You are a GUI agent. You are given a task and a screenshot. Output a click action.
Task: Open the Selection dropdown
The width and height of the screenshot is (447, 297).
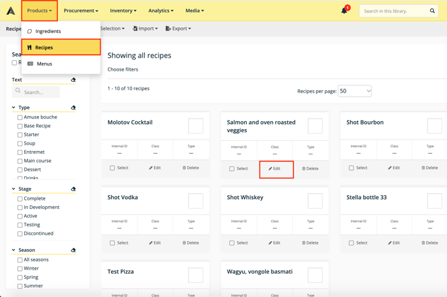(x=112, y=29)
